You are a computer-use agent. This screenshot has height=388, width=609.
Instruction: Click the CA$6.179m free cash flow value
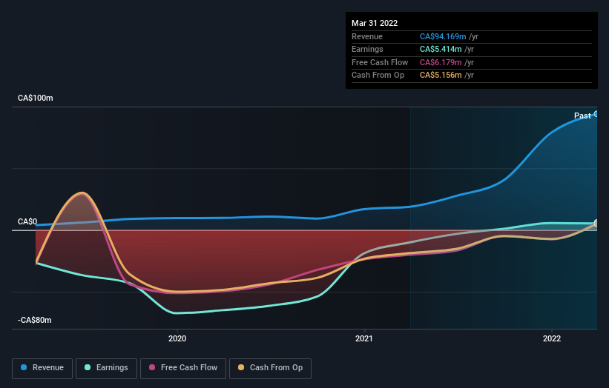click(x=441, y=62)
